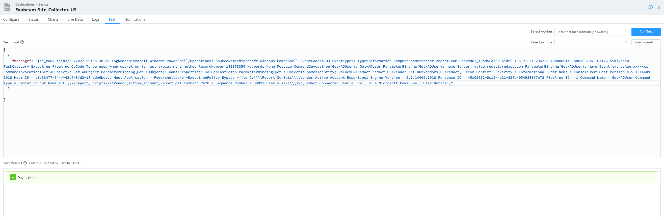Open the Notifications tab
664x220 pixels.
point(135,20)
